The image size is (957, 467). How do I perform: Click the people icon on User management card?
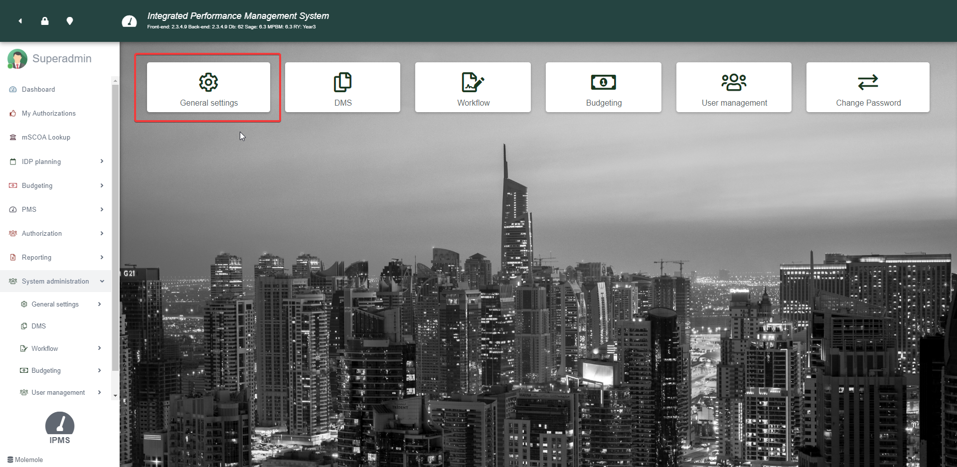click(x=734, y=82)
